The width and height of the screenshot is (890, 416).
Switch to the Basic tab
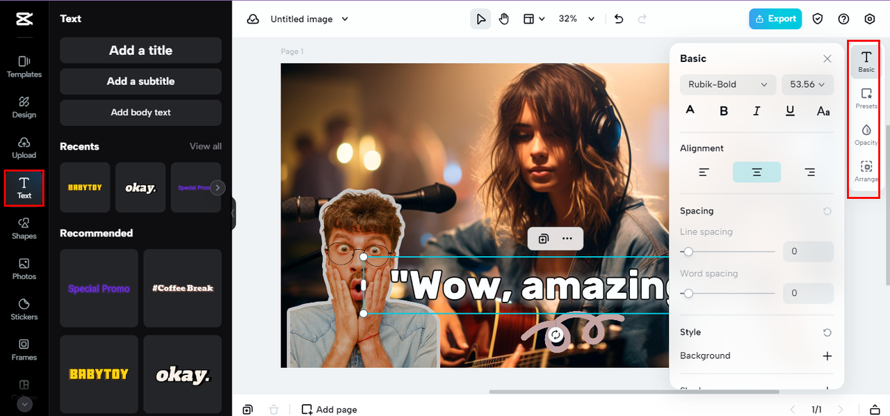[866, 61]
